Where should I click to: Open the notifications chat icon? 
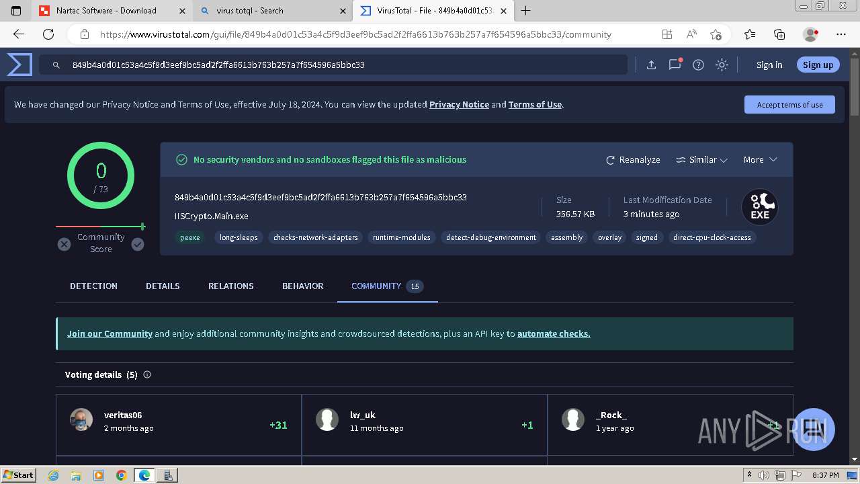[x=675, y=65]
